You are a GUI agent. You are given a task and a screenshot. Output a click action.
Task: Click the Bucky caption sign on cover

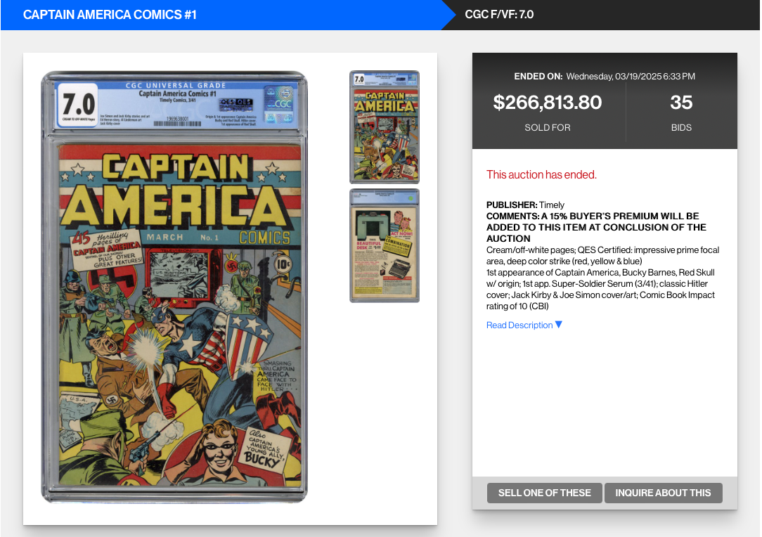point(264,448)
